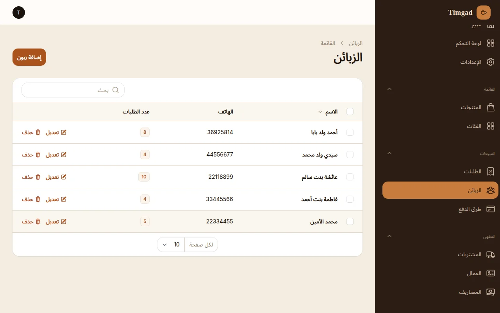Click the الزبائن breadcrumb link
500x313 pixels.
pos(355,43)
